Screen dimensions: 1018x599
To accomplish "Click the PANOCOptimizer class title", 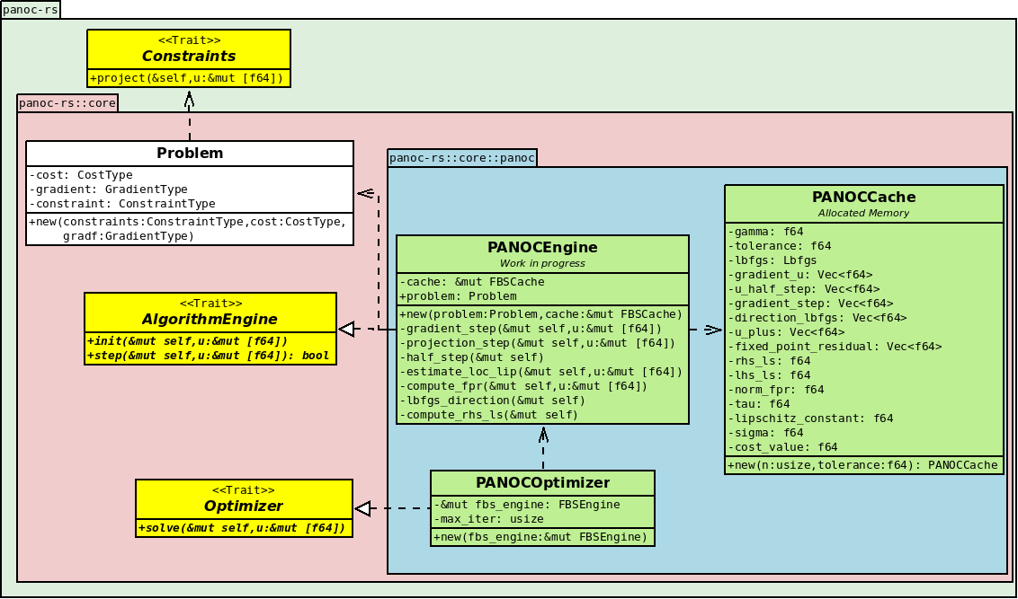I will [x=543, y=483].
